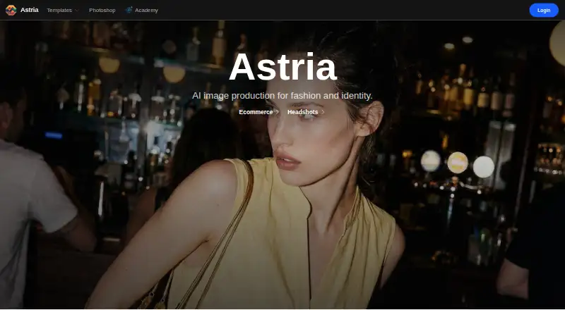Open the Academy link

tap(146, 11)
